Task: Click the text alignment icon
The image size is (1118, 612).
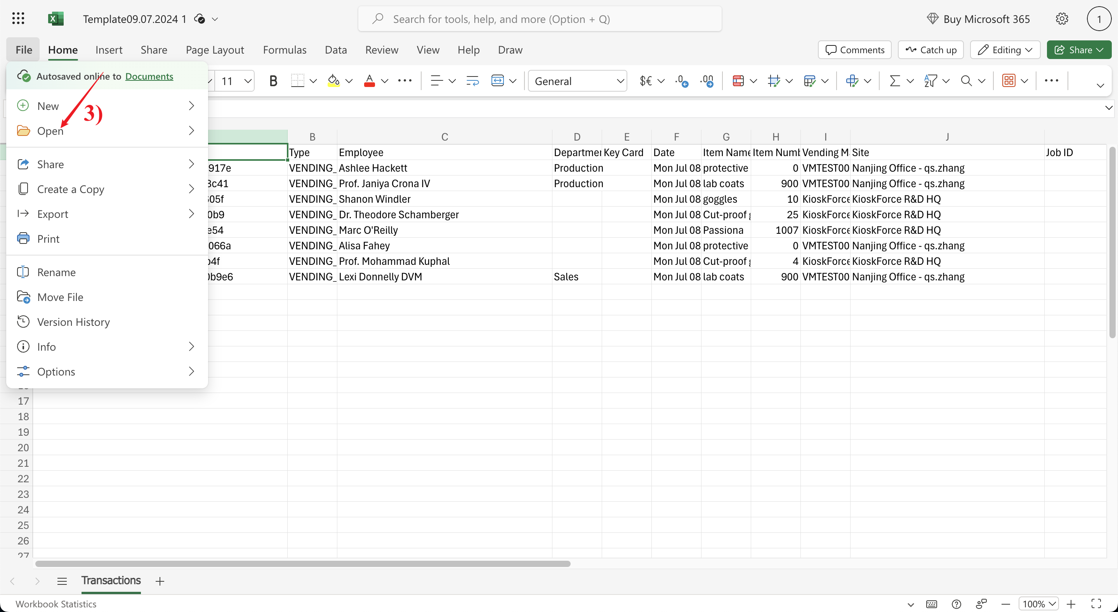Action: point(437,81)
